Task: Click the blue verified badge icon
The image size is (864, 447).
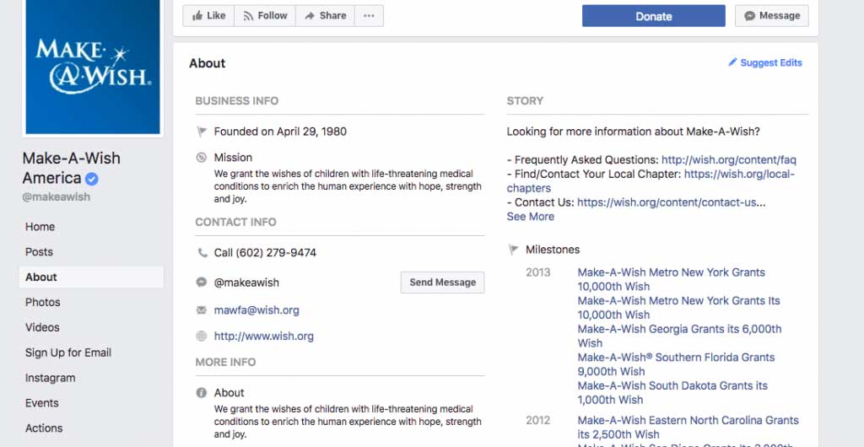Action: [91, 178]
